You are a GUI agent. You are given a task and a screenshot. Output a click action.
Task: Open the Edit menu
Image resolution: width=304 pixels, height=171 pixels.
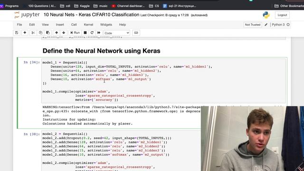pyautogui.click(x=32, y=25)
